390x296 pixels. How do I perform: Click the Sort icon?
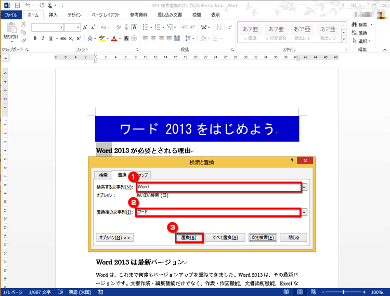tap(219, 27)
